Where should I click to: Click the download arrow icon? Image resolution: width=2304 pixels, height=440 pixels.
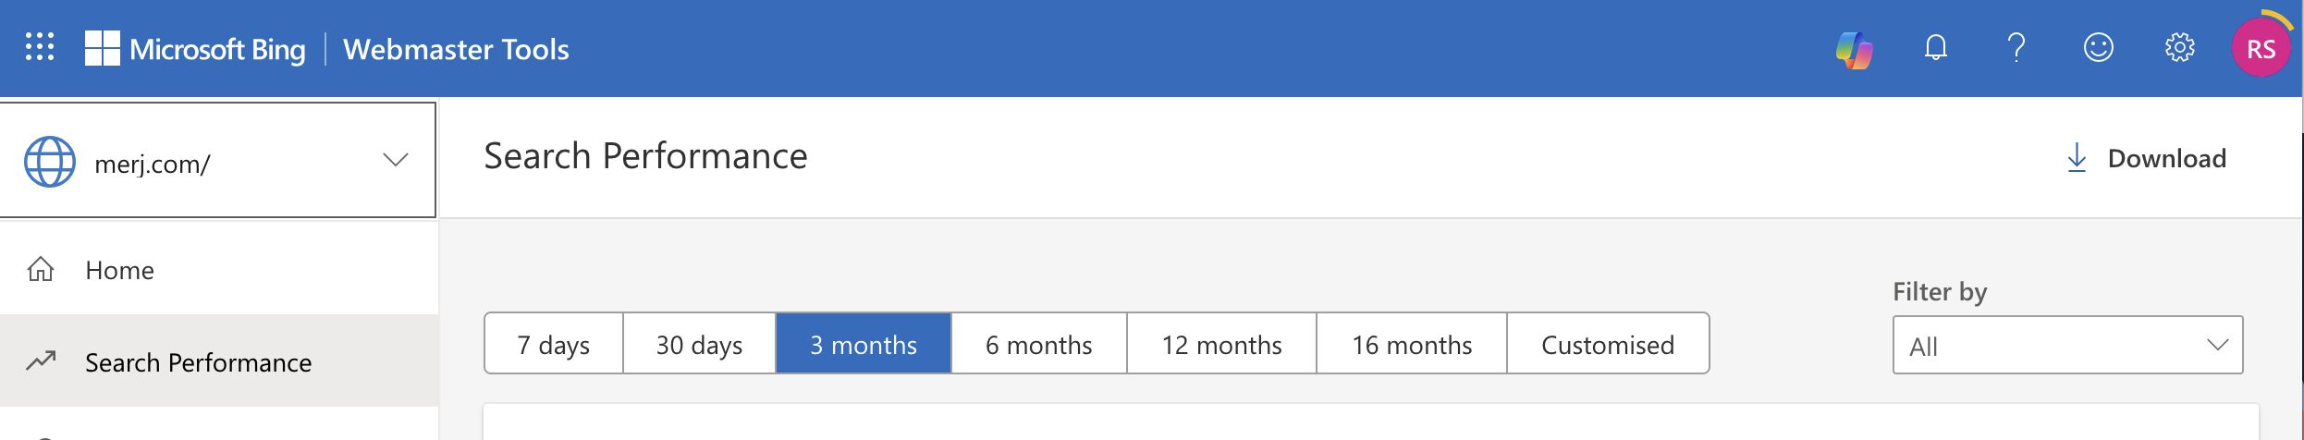[2077, 158]
